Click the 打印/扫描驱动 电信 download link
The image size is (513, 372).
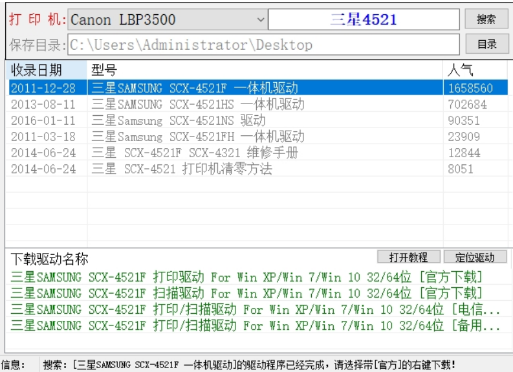pyautogui.click(x=256, y=309)
